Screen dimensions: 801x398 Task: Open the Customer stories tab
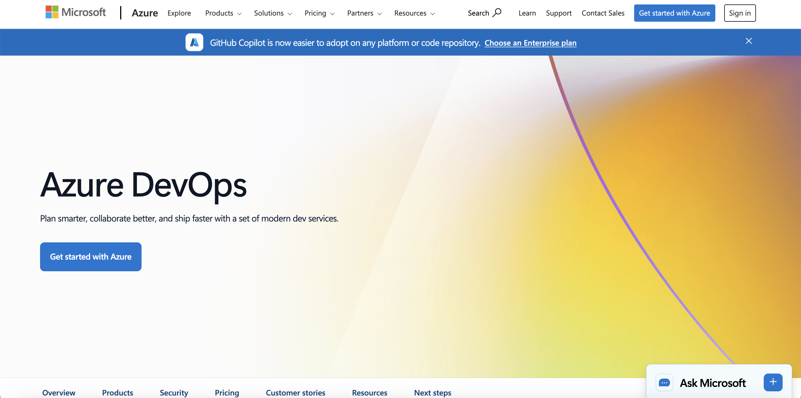[295, 392]
